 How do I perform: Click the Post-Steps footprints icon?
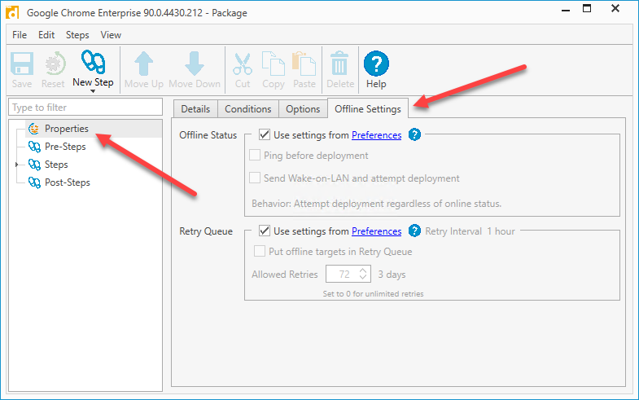(34, 182)
